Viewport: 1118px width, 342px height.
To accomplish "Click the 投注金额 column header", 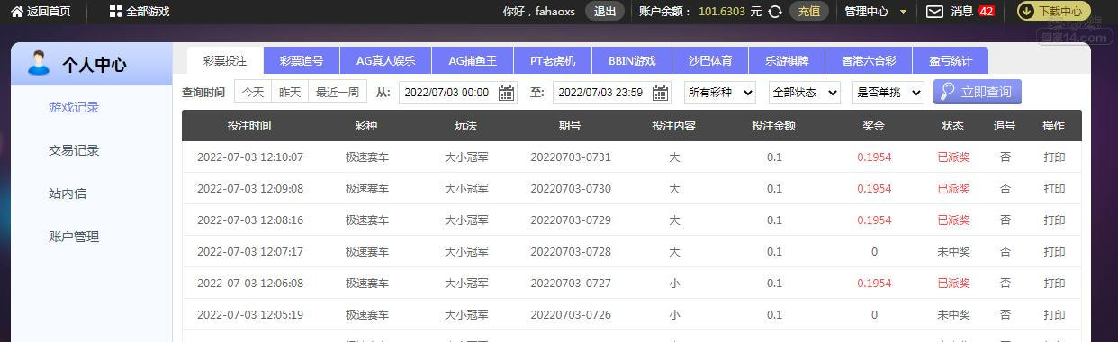I will coord(774,126).
